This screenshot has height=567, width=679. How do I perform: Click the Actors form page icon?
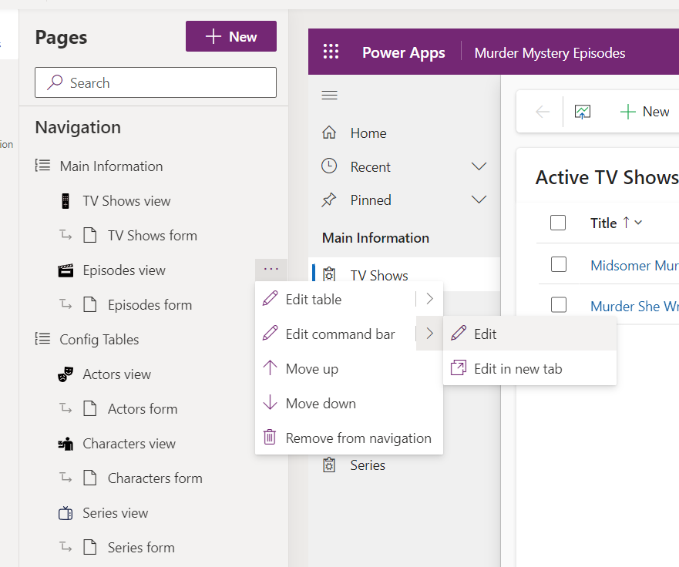(89, 408)
